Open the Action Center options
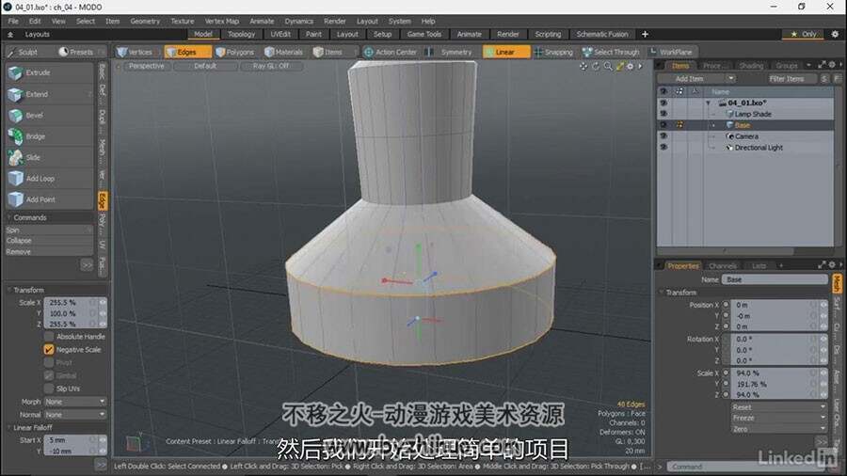Screen dimensions: 847x476 (x=390, y=53)
